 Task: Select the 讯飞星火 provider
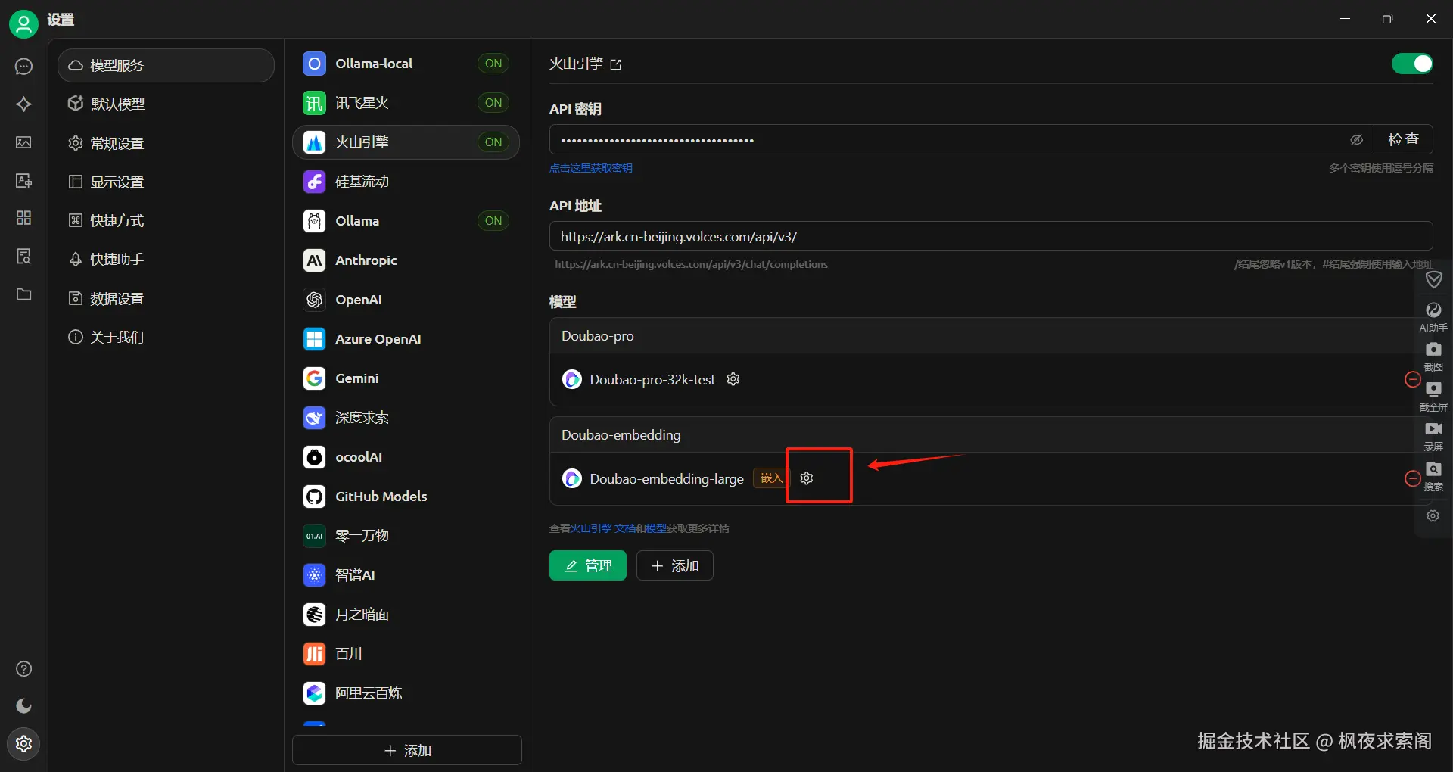[x=406, y=103]
